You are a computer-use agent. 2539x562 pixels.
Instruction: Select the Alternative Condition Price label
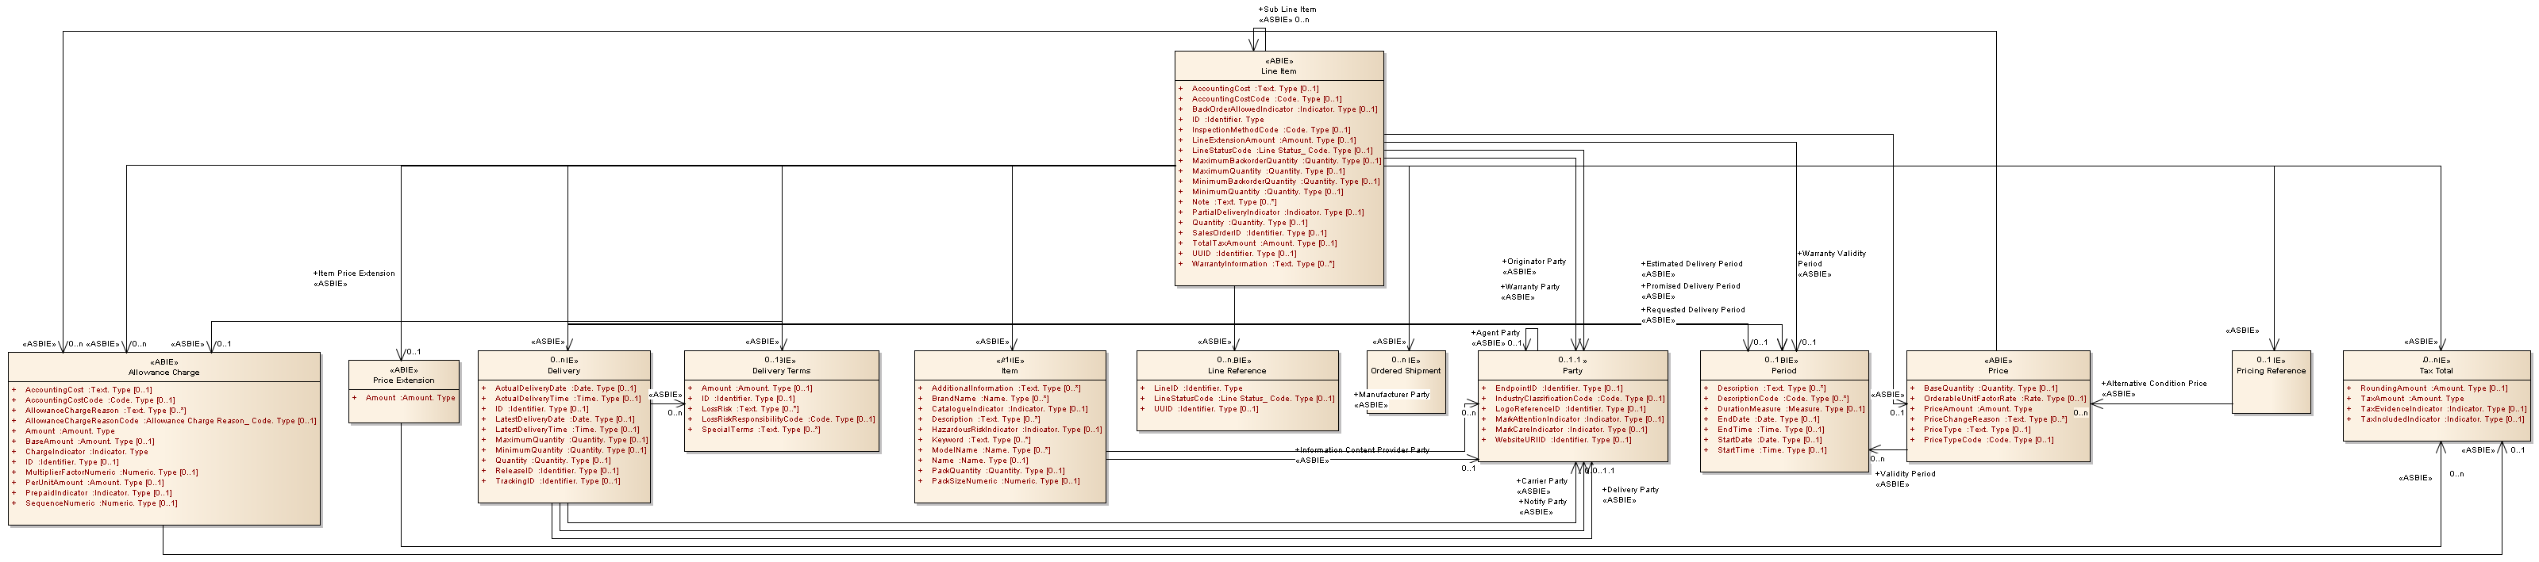(2153, 384)
